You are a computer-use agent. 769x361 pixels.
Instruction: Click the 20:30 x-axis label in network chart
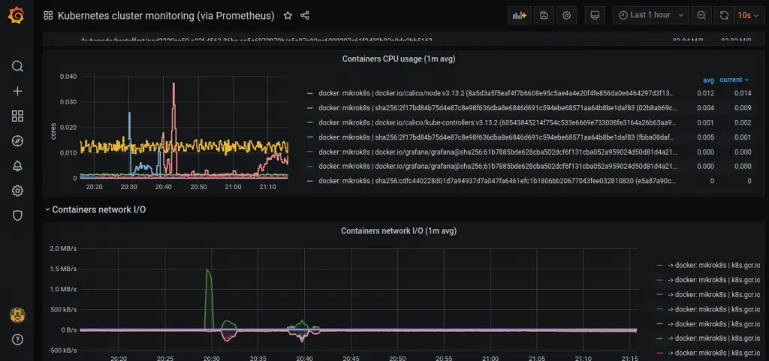click(x=211, y=359)
